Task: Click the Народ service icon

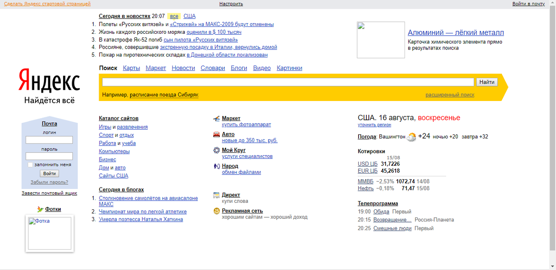Action: [x=216, y=166]
